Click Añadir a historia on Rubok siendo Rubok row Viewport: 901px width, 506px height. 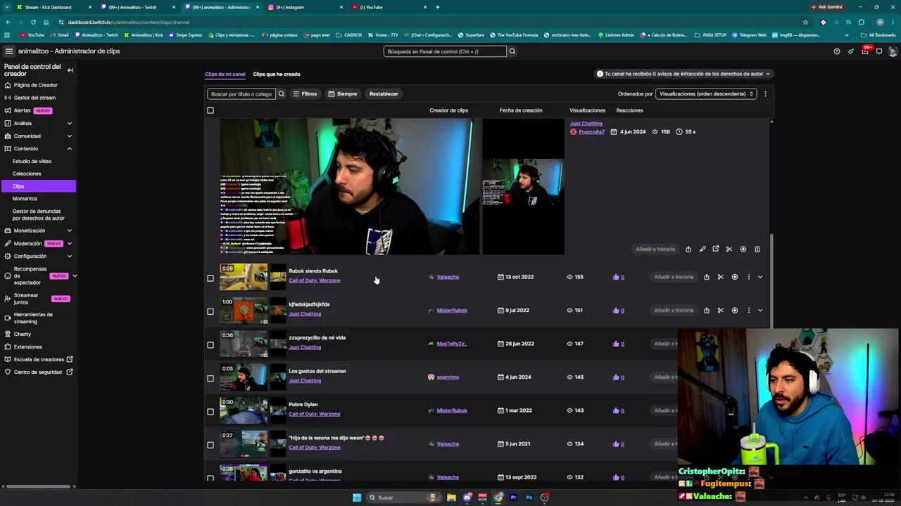pos(674,277)
